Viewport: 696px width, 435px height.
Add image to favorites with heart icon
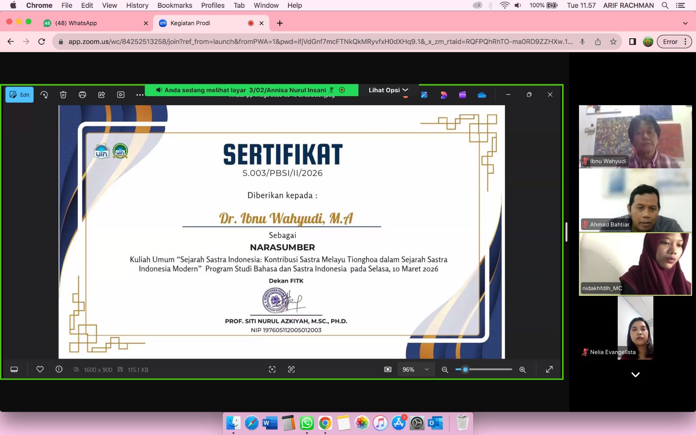point(40,369)
